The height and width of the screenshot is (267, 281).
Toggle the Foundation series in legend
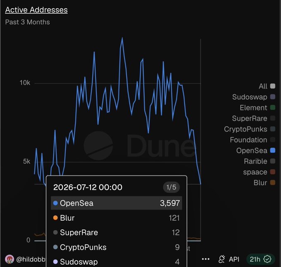click(x=252, y=140)
